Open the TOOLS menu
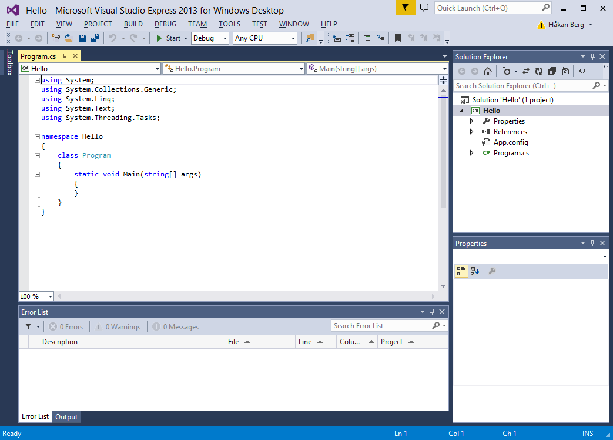Viewport: 613px width, 440px height. click(x=229, y=24)
